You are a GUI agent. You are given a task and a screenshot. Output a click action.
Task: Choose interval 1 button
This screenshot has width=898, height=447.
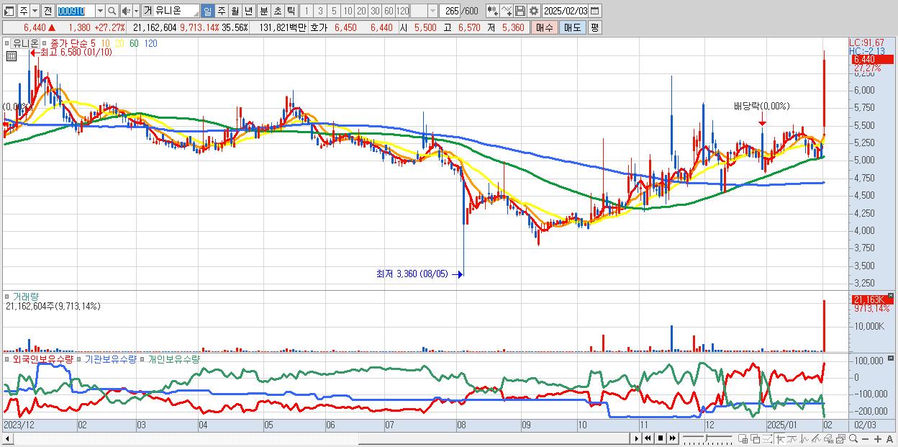click(307, 11)
